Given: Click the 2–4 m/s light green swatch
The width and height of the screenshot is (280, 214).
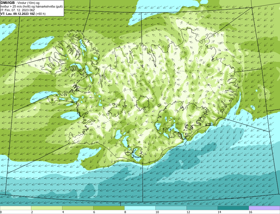Looking at the screenshot, I should tap(46, 208).
